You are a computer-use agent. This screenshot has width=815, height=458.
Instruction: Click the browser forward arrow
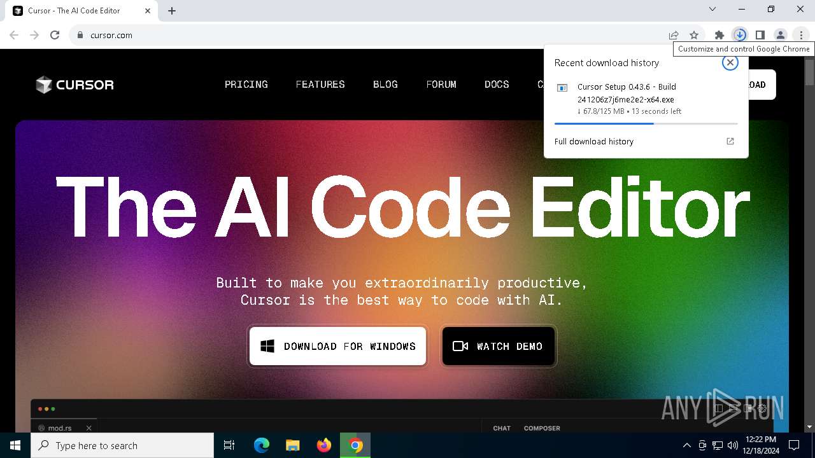(x=34, y=35)
